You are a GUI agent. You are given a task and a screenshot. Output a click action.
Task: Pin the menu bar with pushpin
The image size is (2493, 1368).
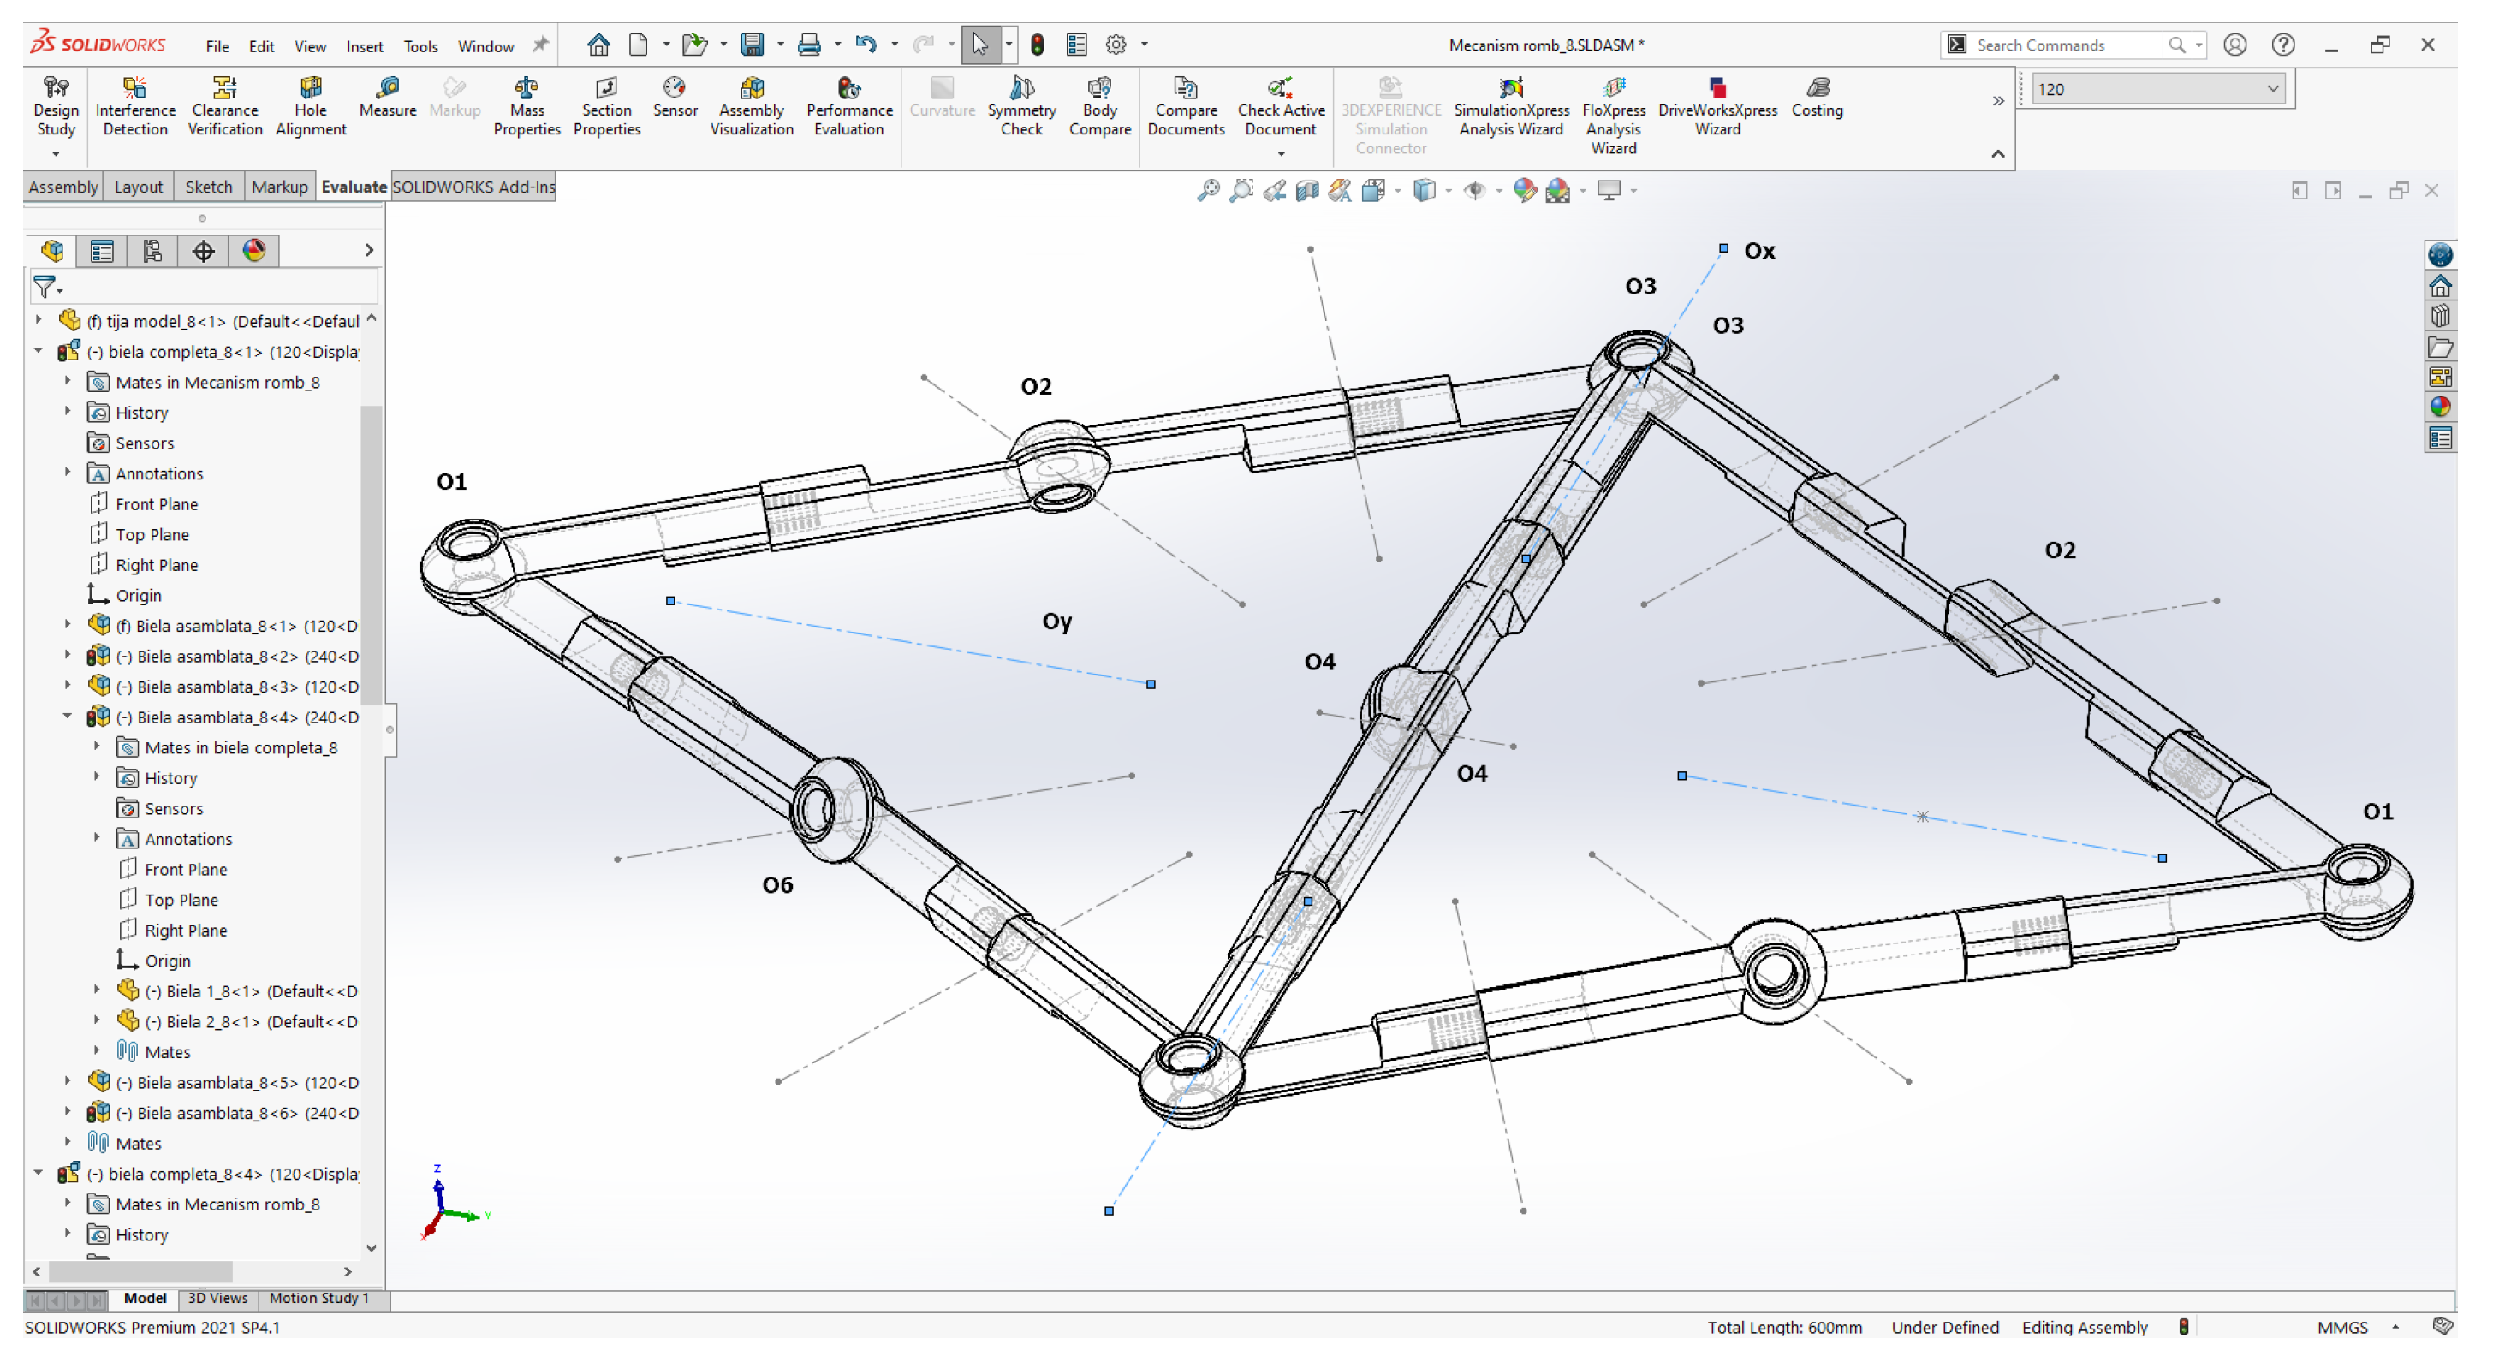coord(540,45)
